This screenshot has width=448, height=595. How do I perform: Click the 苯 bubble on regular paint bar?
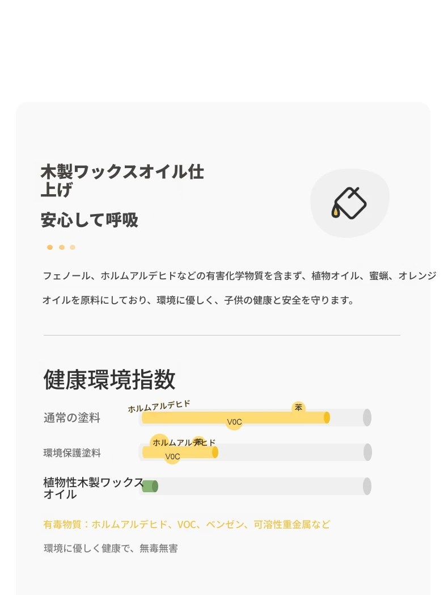coord(299,408)
